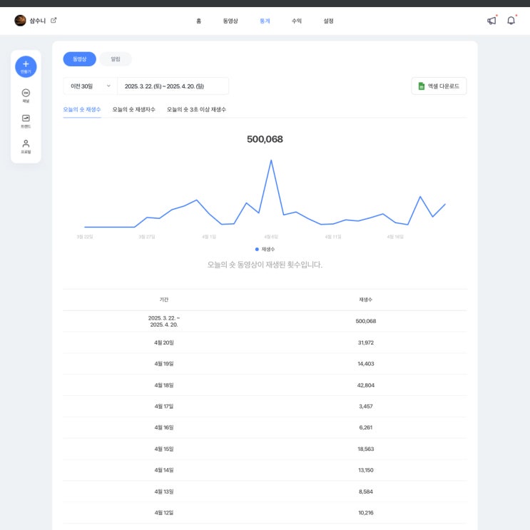Image resolution: width=530 pixels, height=530 pixels.
Task: Switch to the 알림 pill toggle
Action: point(116,59)
